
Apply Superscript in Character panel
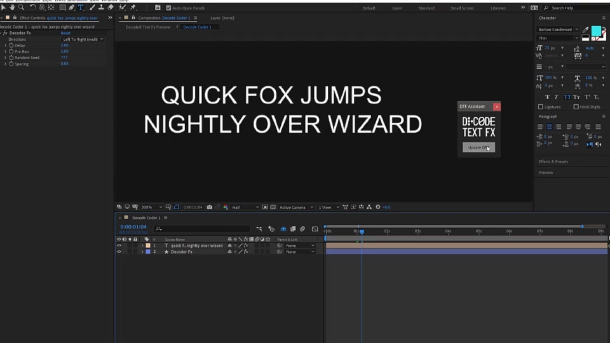[587, 97]
